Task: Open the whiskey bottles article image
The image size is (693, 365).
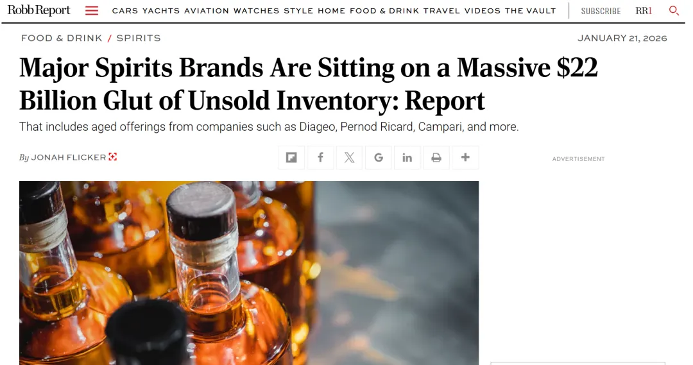Action: coord(249,273)
